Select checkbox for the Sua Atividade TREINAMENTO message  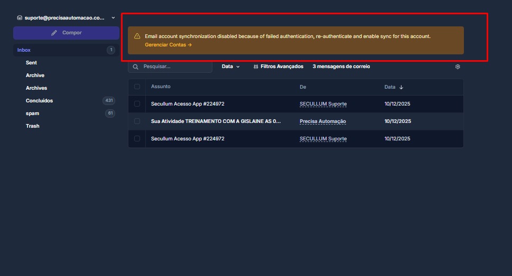coord(137,121)
